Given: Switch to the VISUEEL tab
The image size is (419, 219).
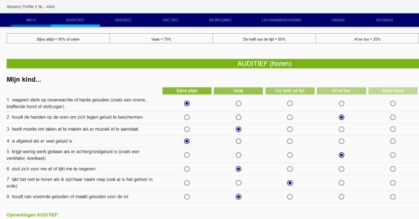Looking at the screenshot, I should pyautogui.click(x=124, y=20).
